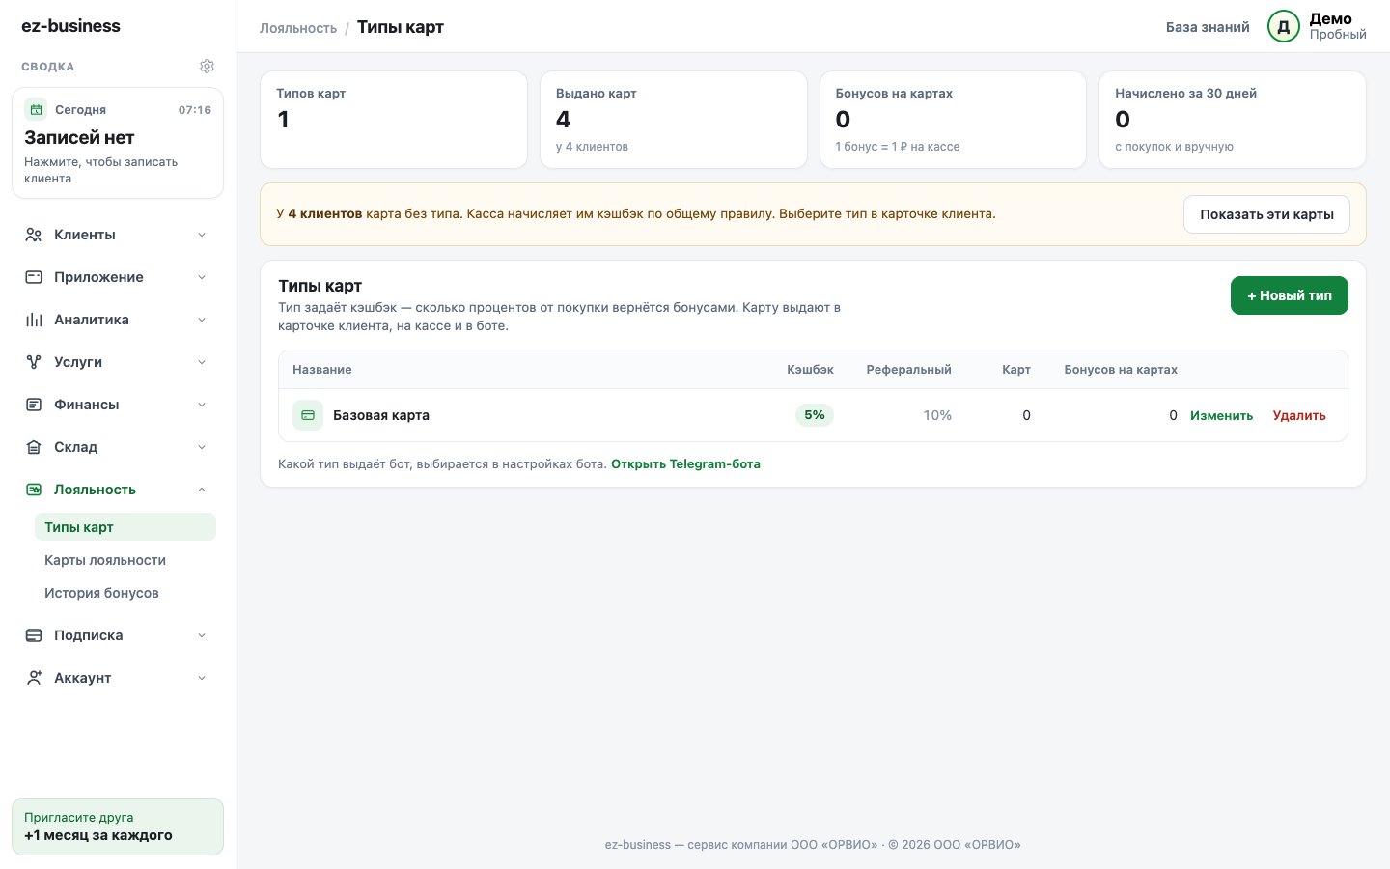Click Показать эти карты button
This screenshot has height=869, width=1390.
click(1266, 214)
